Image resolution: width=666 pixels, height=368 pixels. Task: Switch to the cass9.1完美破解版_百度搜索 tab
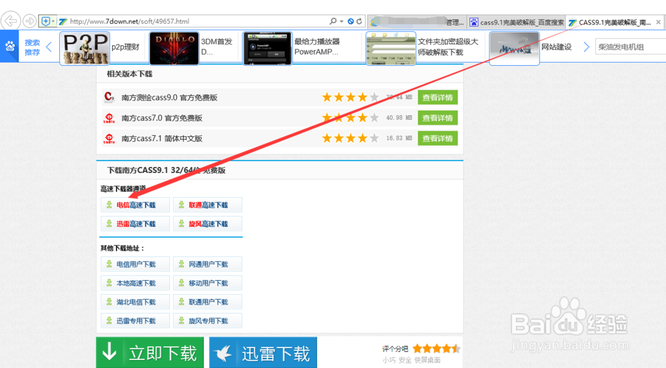pyautogui.click(x=517, y=22)
